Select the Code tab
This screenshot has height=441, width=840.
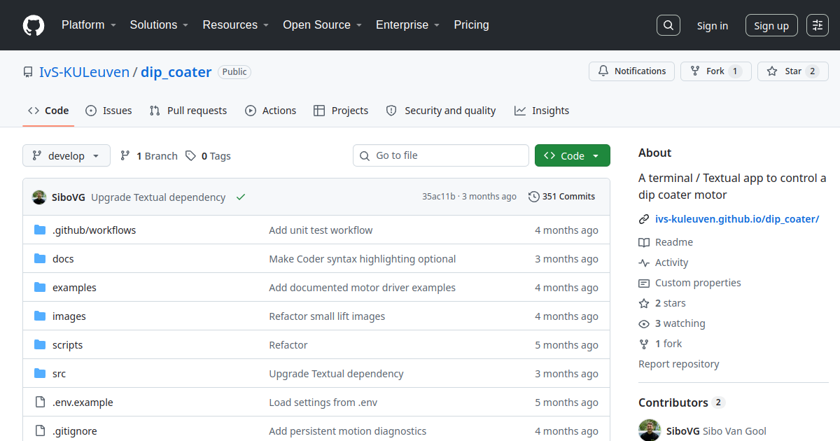coord(48,111)
